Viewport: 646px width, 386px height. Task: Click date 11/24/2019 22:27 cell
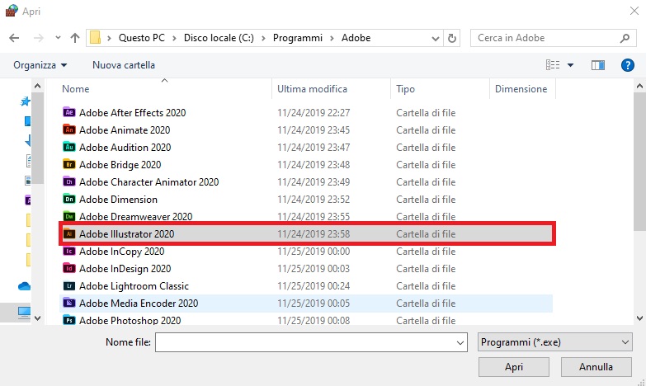coord(314,112)
